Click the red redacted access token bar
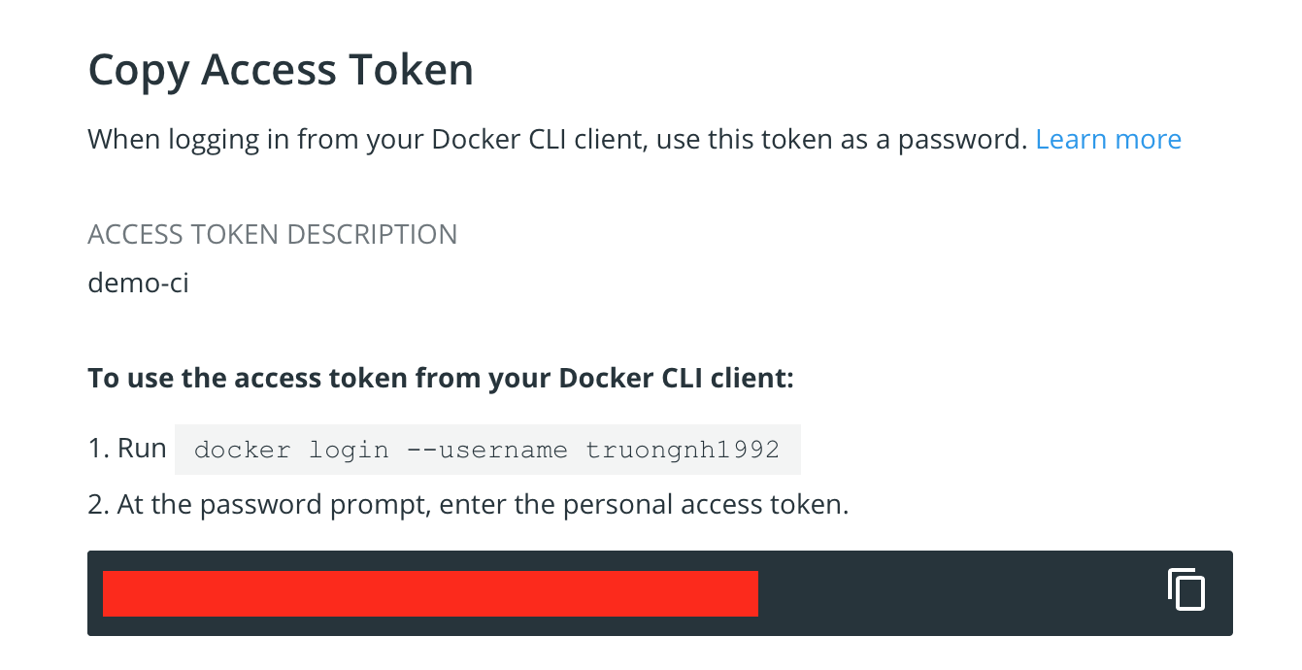The image size is (1302, 670). pyautogui.click(x=430, y=593)
